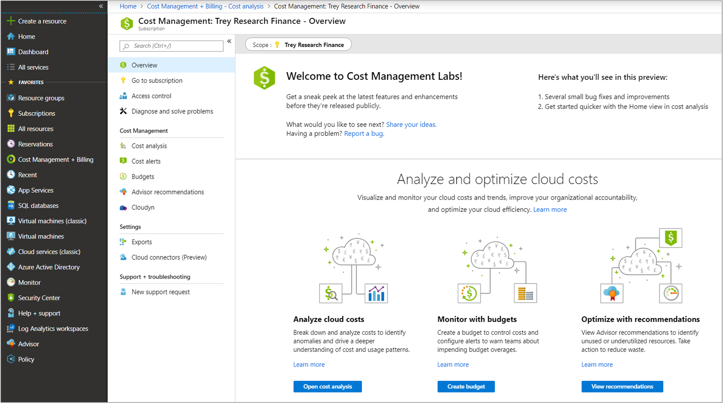Open the Budgets icon
Screen dimensions: 723x403
click(123, 176)
